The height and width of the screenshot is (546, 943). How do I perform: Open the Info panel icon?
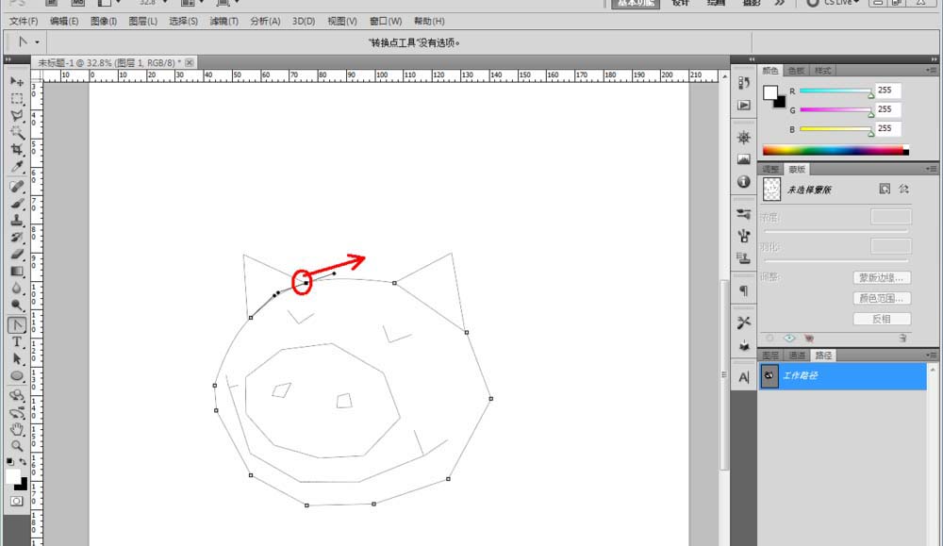[744, 182]
